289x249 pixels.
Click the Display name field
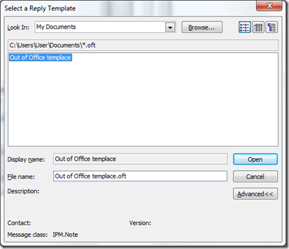click(140, 159)
